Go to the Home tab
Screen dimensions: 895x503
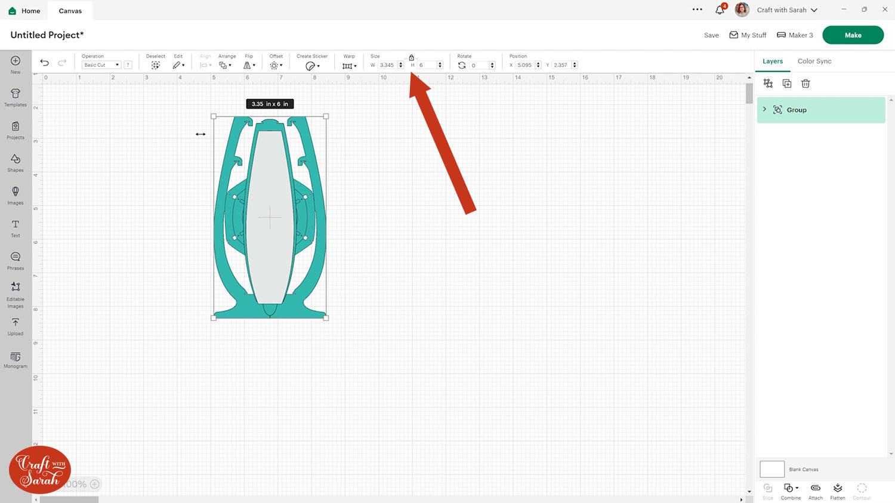coord(24,11)
